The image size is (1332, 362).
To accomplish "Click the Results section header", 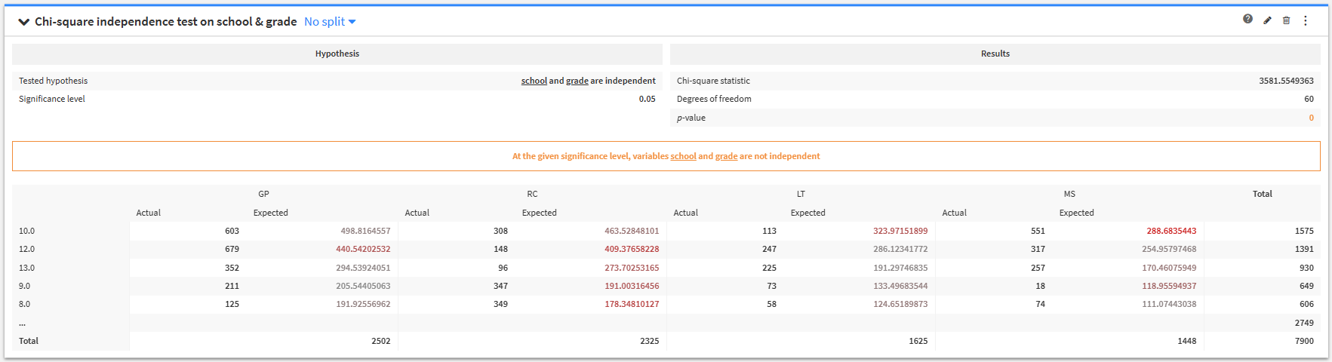I will click(x=995, y=54).
